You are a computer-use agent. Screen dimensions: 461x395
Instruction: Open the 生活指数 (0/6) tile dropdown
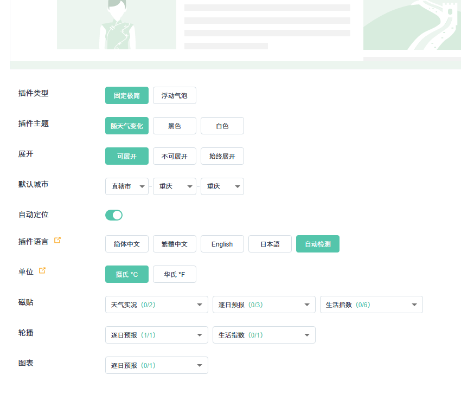click(x=372, y=305)
